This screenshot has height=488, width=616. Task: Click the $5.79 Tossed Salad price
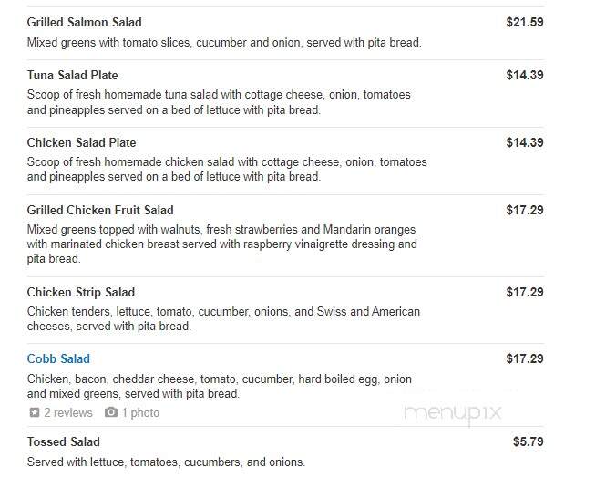(529, 441)
